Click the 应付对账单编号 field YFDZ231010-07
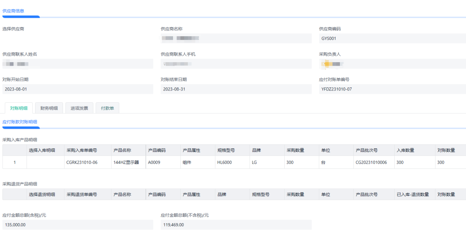Image resolution: width=466 pixels, height=234 pixels. coord(392,89)
